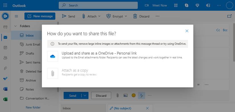Open the Office apps feed icon
Viewport: 235px width, 112px height.
208,5
